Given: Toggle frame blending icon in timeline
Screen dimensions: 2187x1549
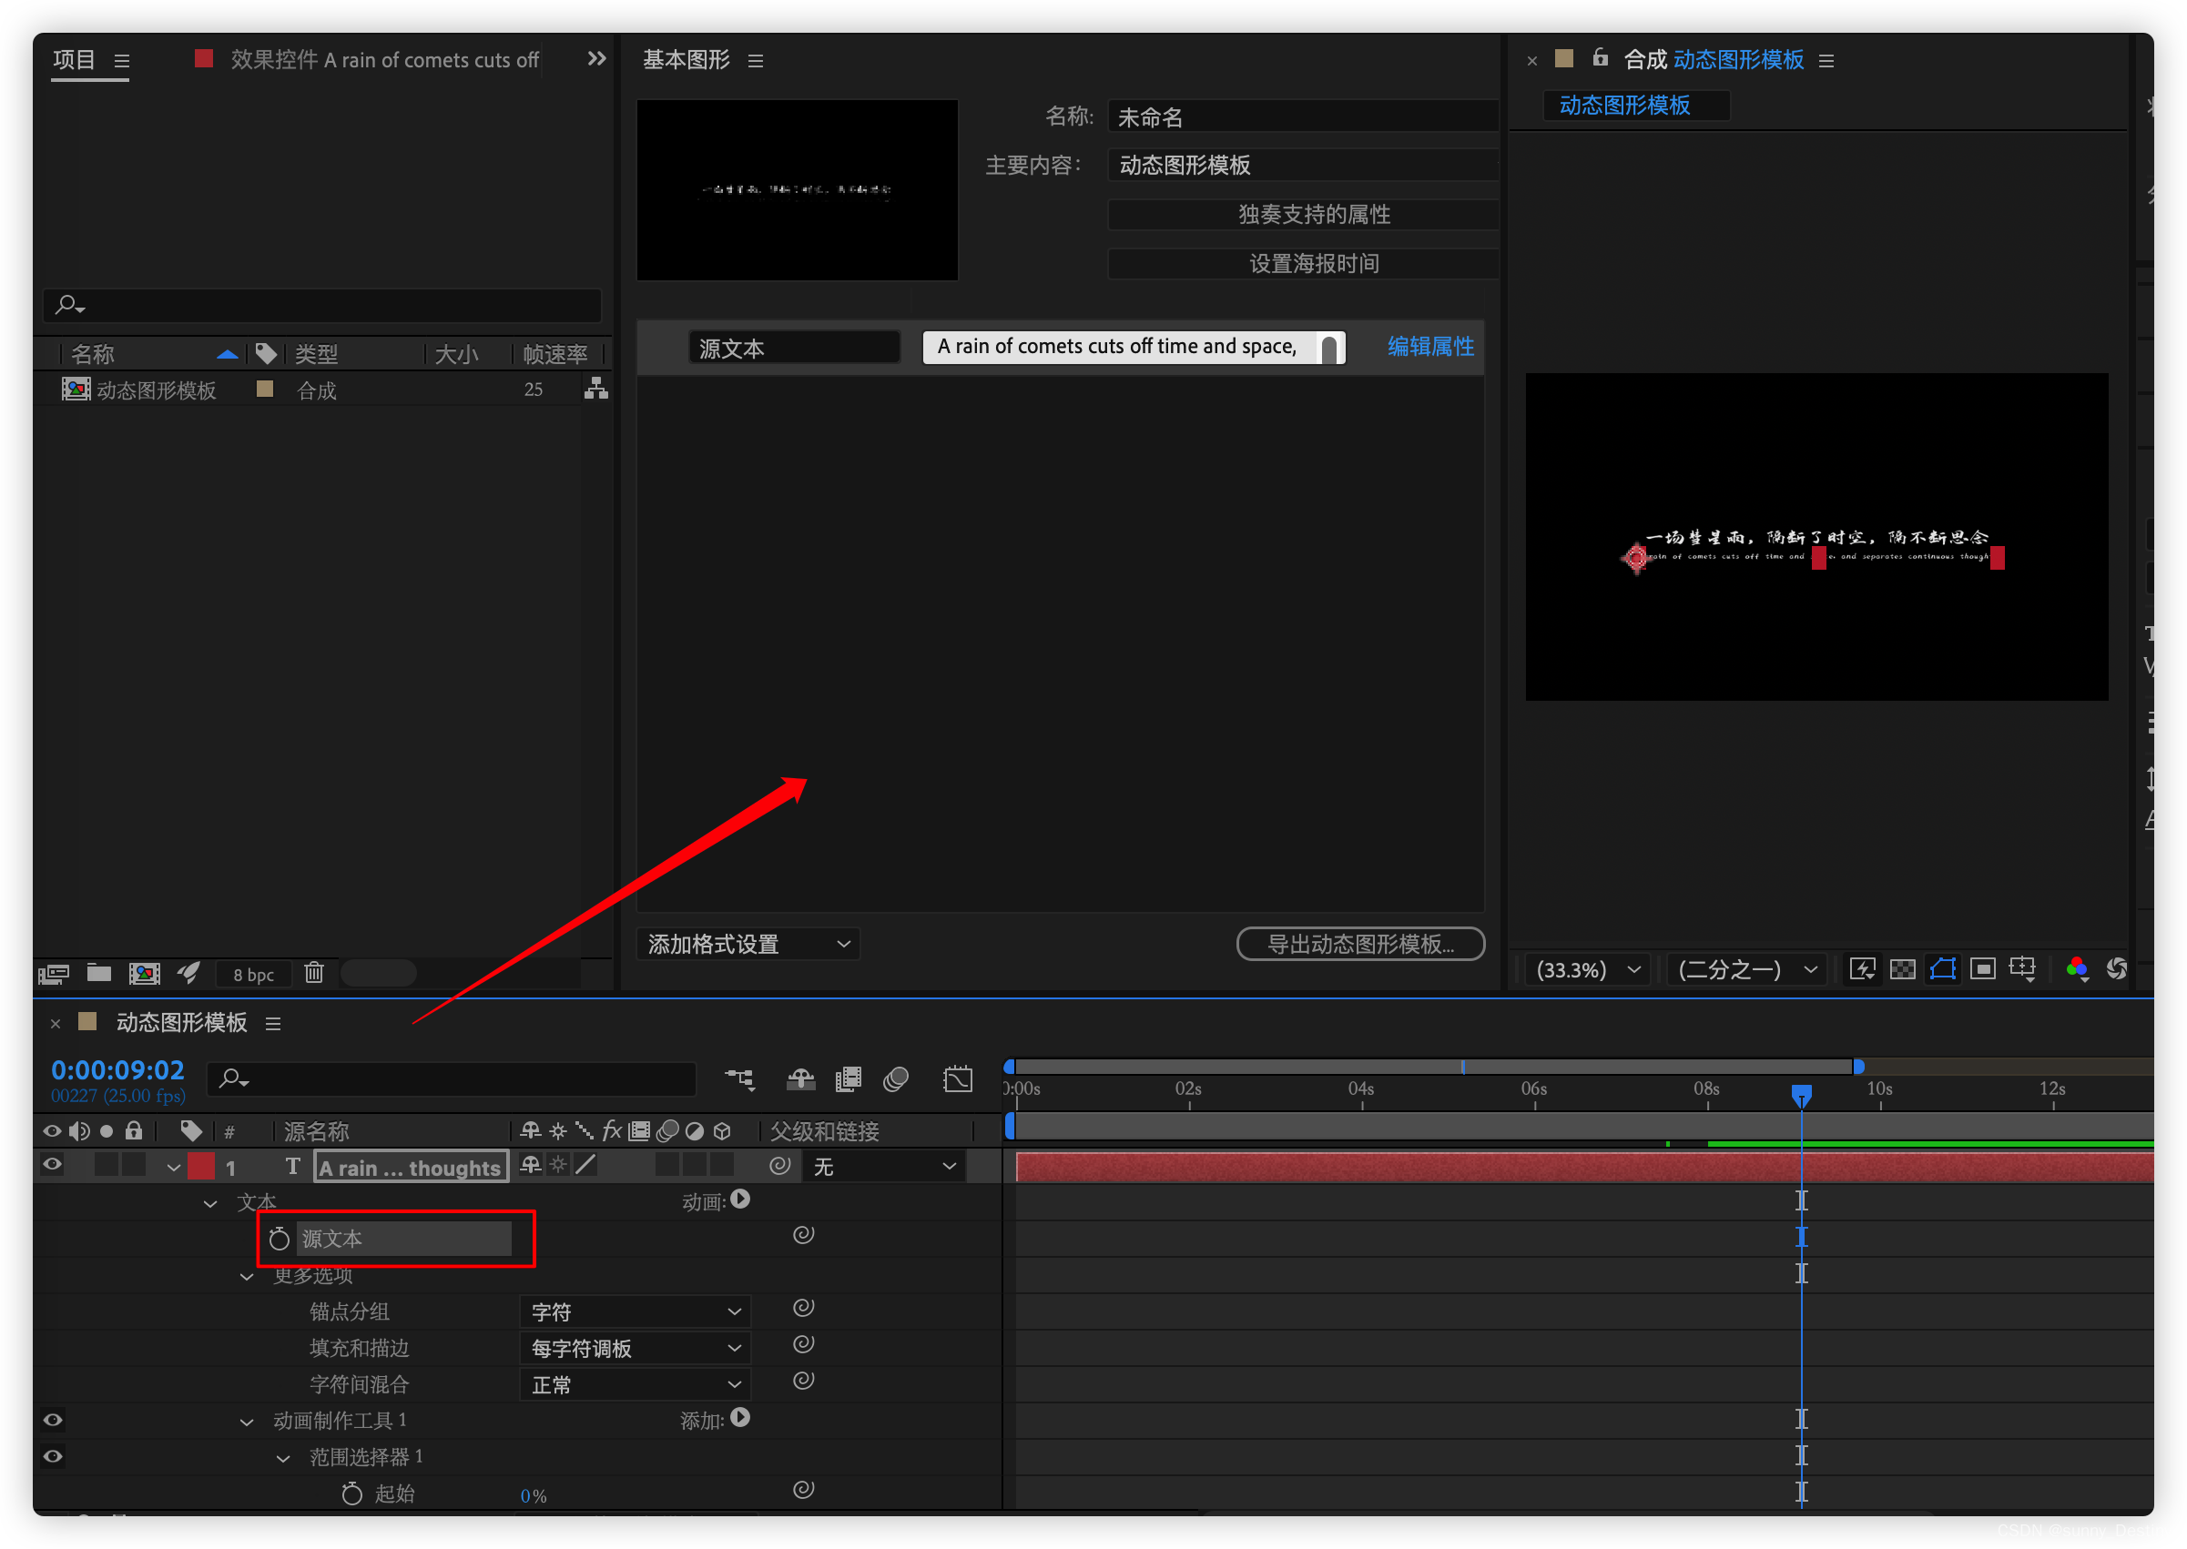Looking at the screenshot, I should [x=849, y=1078].
